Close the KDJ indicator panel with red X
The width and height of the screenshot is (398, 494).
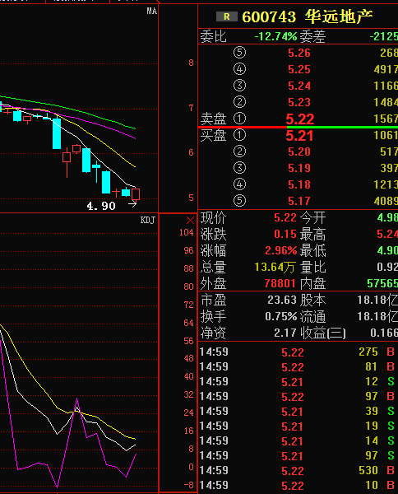190,220
